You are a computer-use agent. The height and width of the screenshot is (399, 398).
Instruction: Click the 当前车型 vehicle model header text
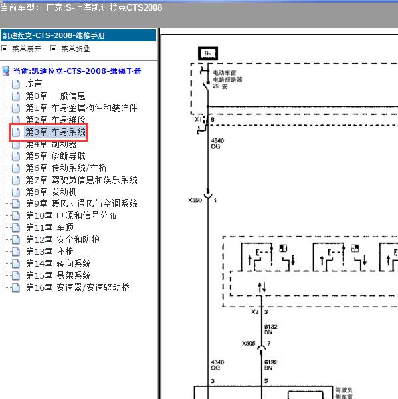pos(81,7)
